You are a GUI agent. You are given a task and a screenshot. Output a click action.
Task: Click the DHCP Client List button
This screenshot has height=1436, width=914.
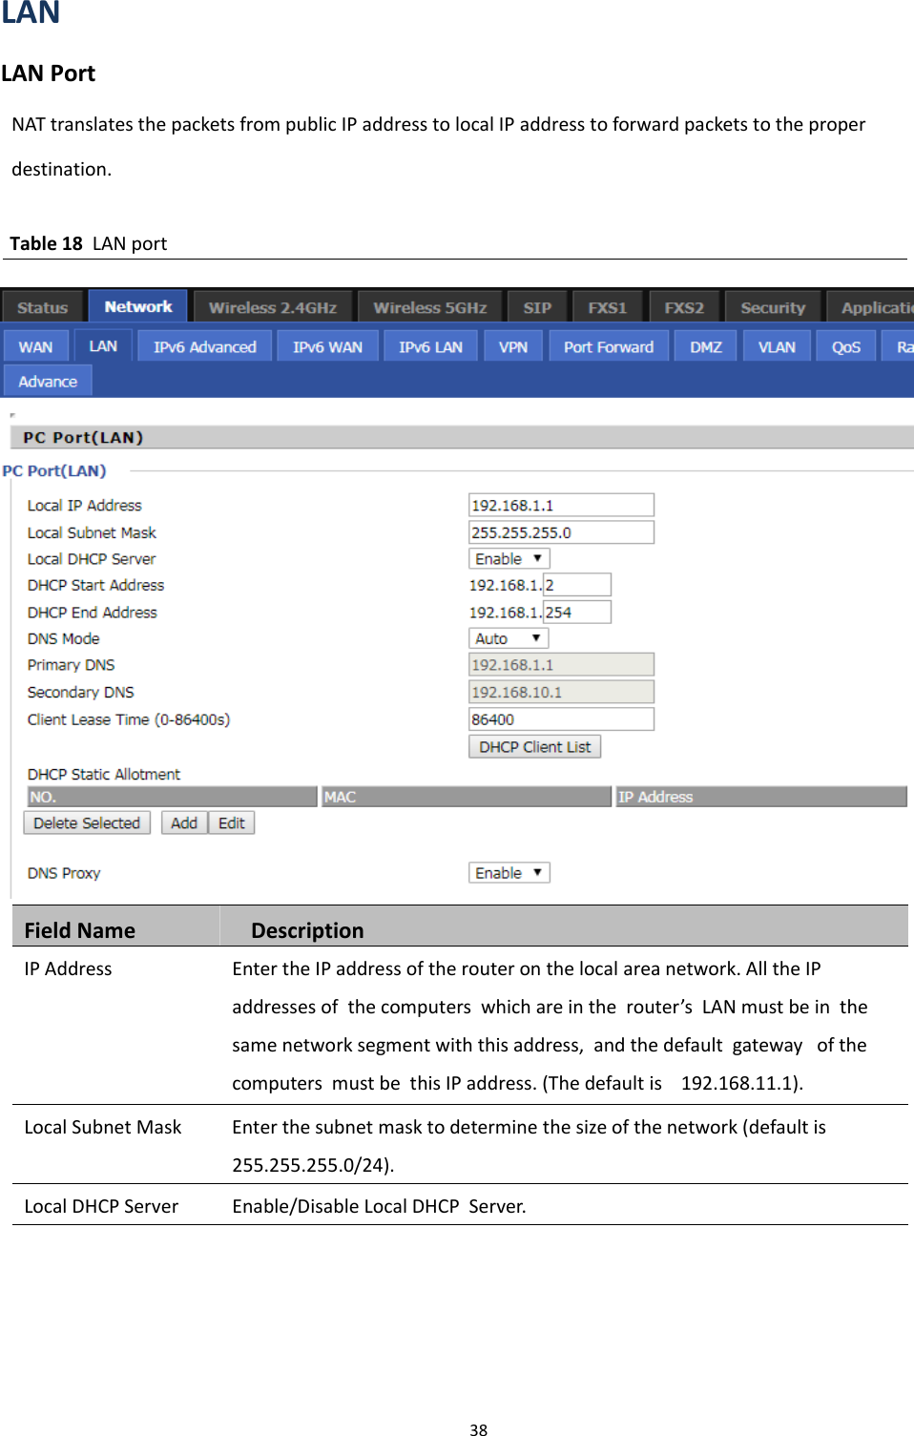pyautogui.click(x=534, y=746)
